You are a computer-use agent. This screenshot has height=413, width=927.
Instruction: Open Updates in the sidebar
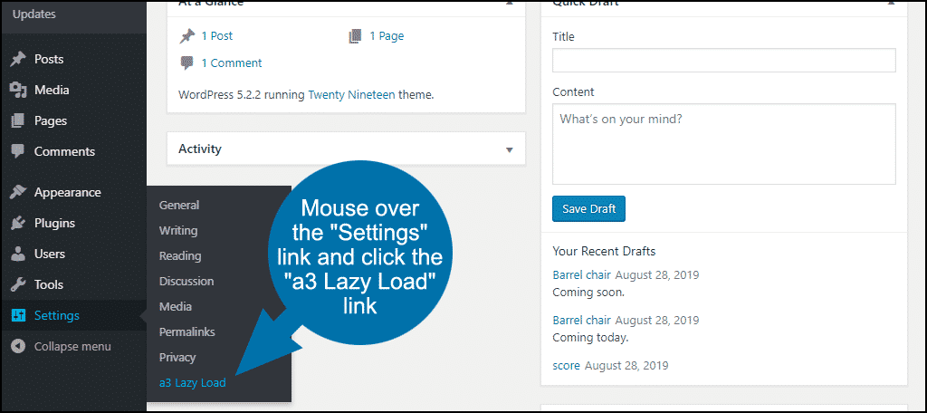click(x=34, y=14)
